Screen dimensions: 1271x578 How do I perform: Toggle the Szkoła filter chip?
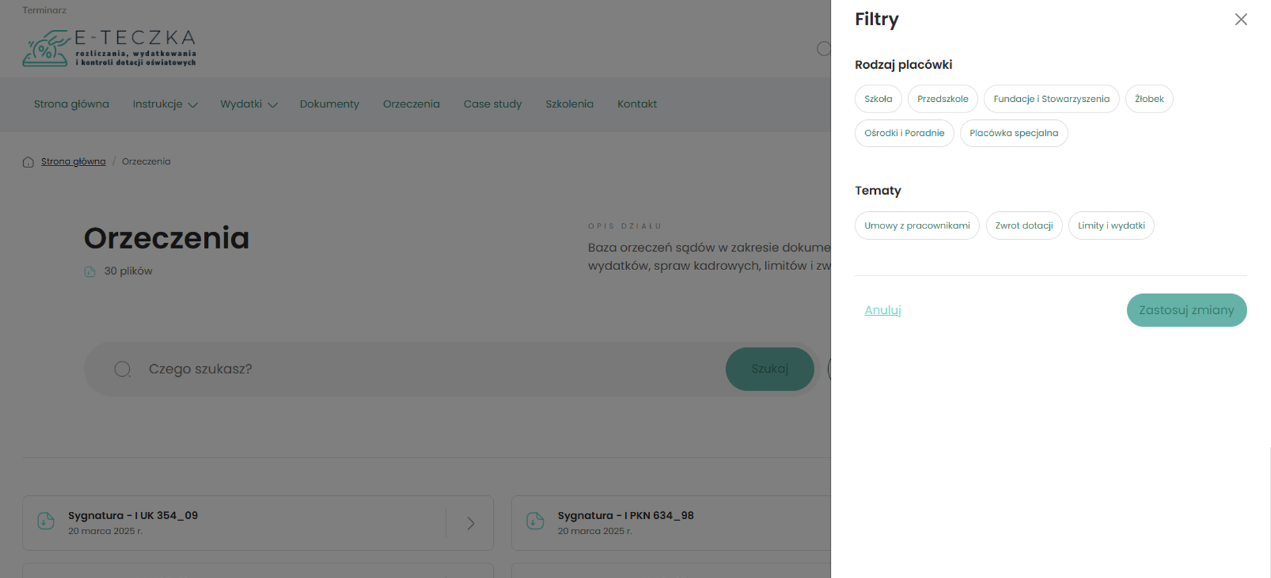tap(878, 99)
